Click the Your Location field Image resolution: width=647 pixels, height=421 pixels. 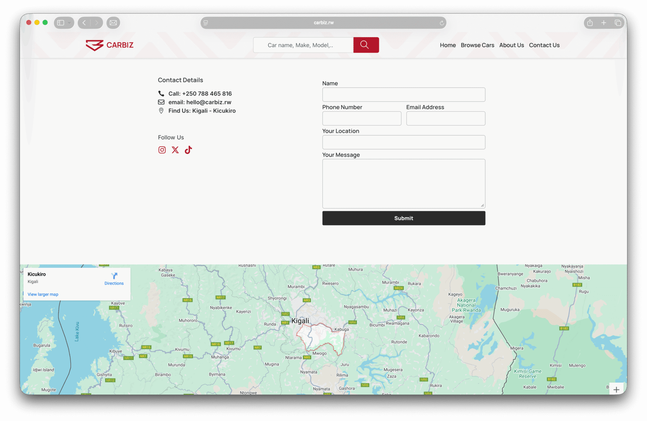pos(404,142)
